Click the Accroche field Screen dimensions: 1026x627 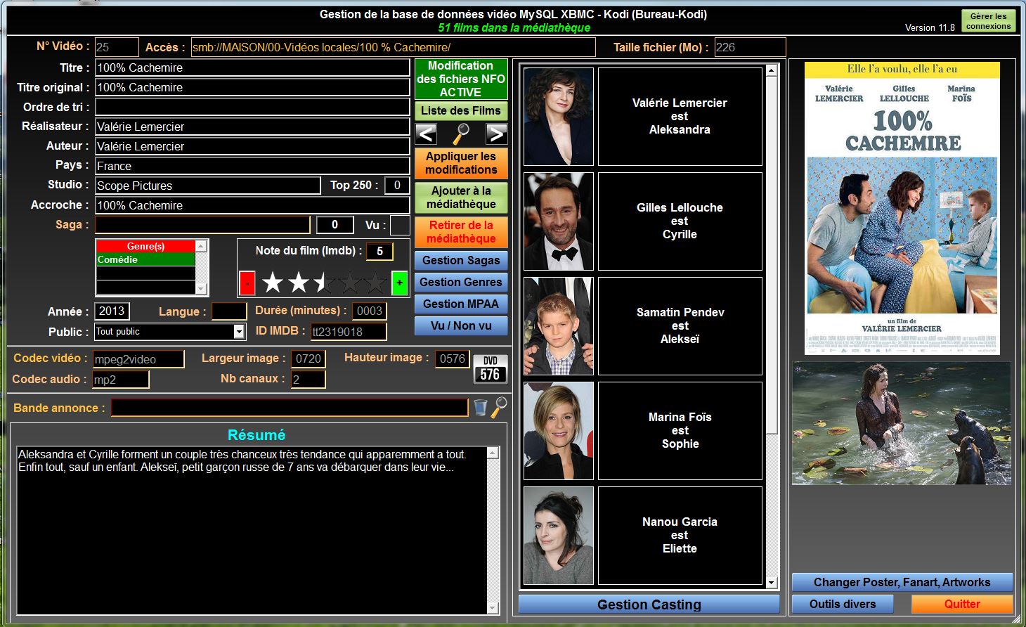coord(252,205)
